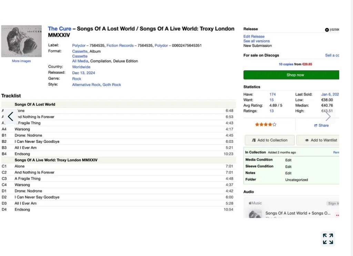
Task: Edit the Media Condition field
Action: coord(288,160)
